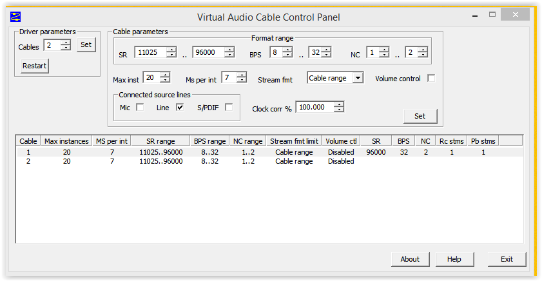Click the Cables count input field
This screenshot has width=542, height=281.
click(x=52, y=45)
